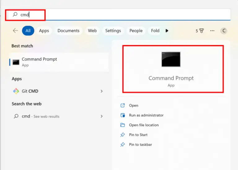Click the Open action icon
Image resolution: width=238 pixels, height=170 pixels.
(123, 105)
